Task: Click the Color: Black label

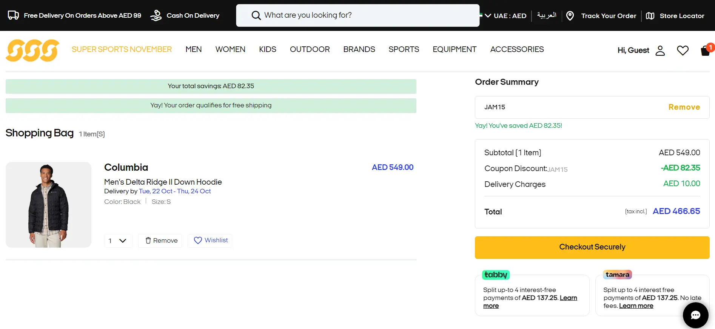Action: click(122, 202)
